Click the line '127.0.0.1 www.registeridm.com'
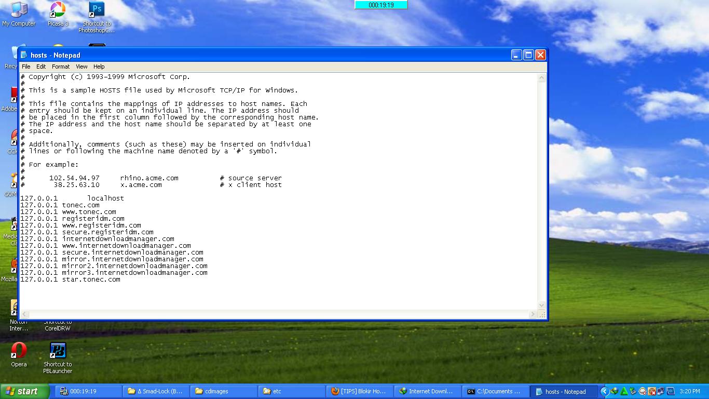 point(80,225)
